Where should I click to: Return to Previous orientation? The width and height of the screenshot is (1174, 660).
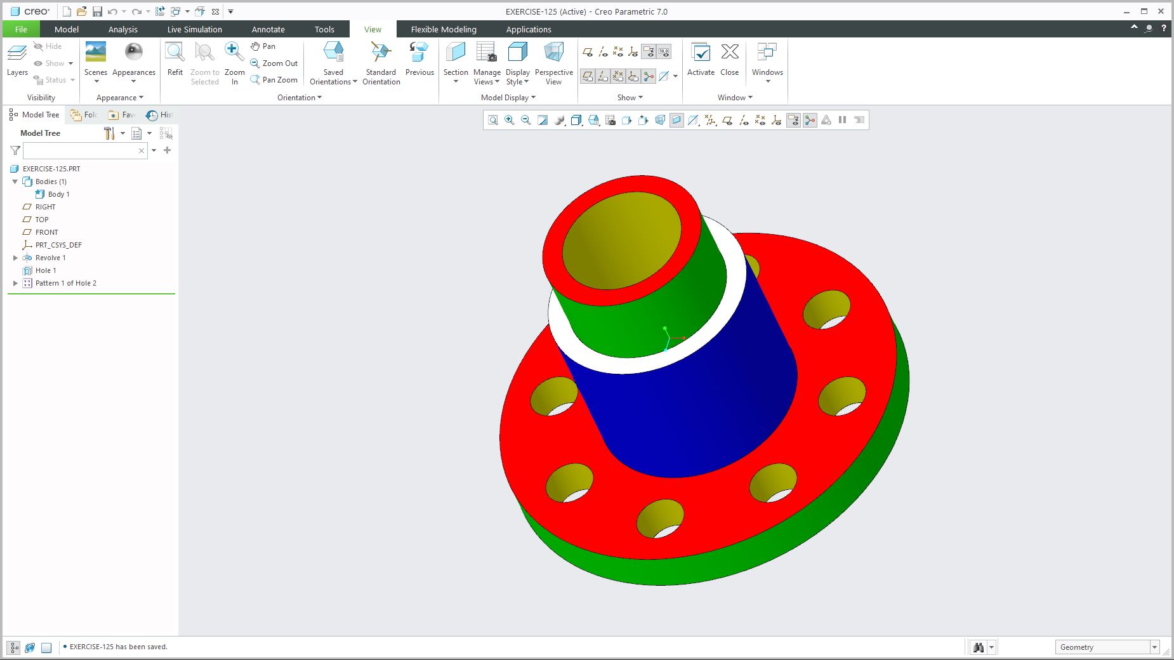tap(419, 60)
